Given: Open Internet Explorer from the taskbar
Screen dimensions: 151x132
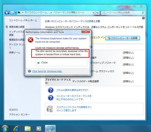Looking at the screenshot, I should pyautogui.click(x=16, y=128).
